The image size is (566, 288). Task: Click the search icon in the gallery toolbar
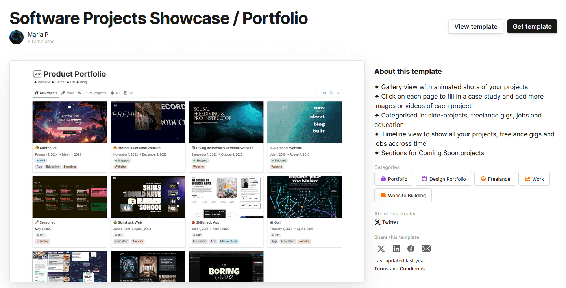[x=331, y=93]
